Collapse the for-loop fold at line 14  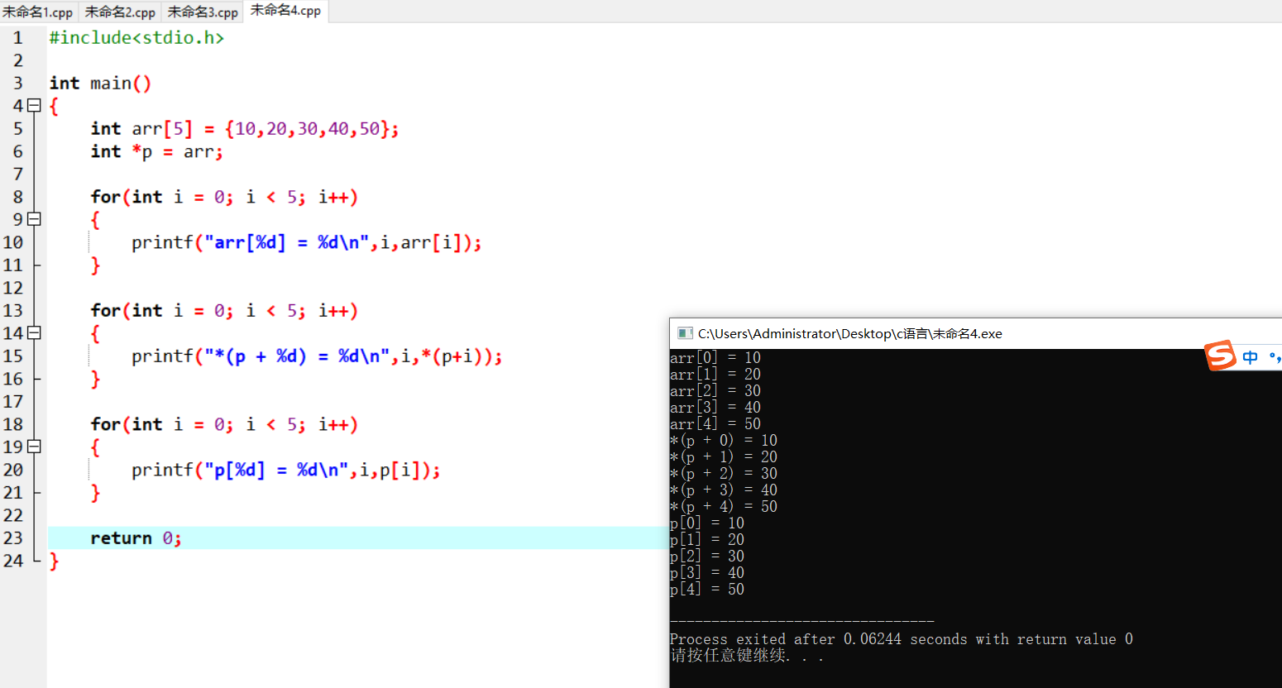(34, 332)
